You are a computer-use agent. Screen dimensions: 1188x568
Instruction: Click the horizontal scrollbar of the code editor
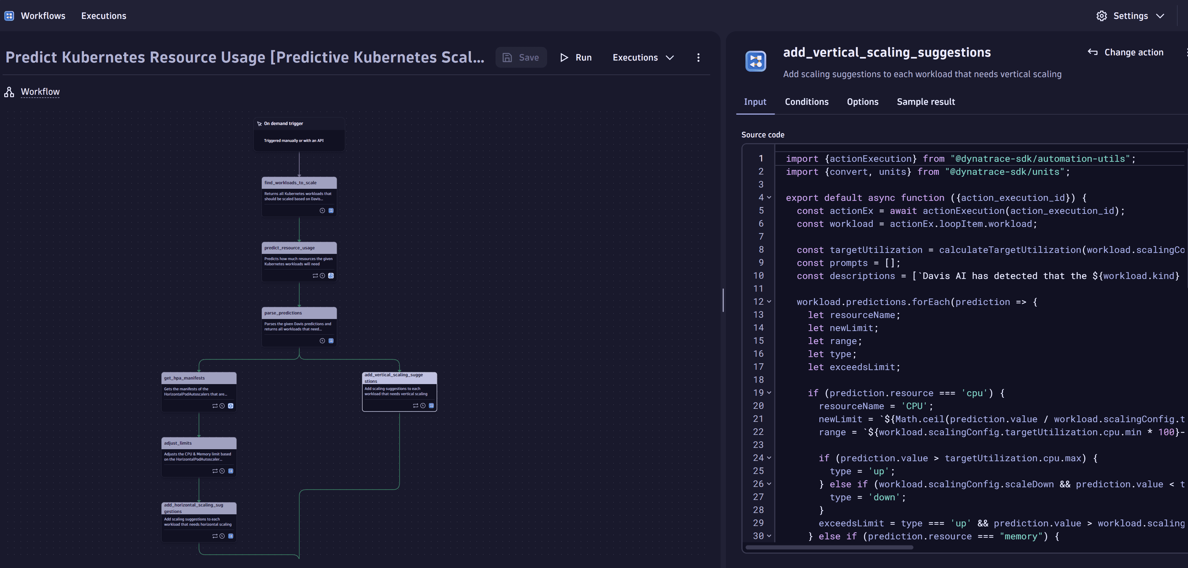[829, 548]
